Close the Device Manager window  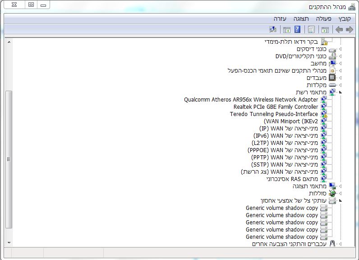[14, 5]
